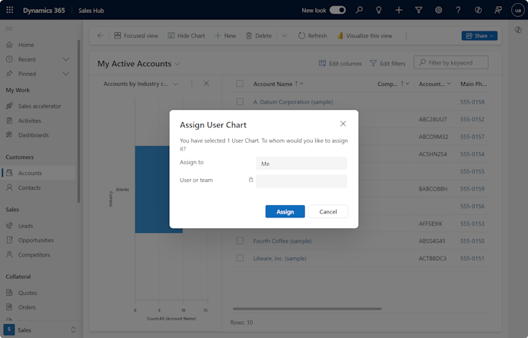Open A. Datum Corporation (sample) link
This screenshot has width=528, height=338.
[293, 101]
